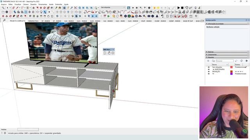Image resolution: width=250 pixels, height=140 pixels.
Task: Open the Editar menu
Action: (x=11, y=4)
